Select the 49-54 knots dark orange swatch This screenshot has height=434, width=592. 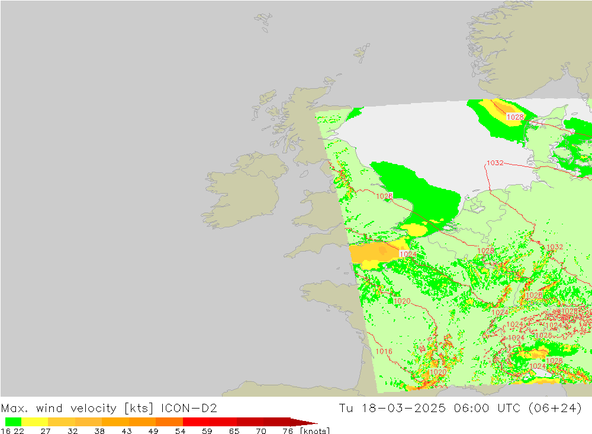(x=169, y=422)
